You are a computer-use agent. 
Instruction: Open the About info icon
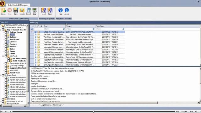(x=67, y=11)
